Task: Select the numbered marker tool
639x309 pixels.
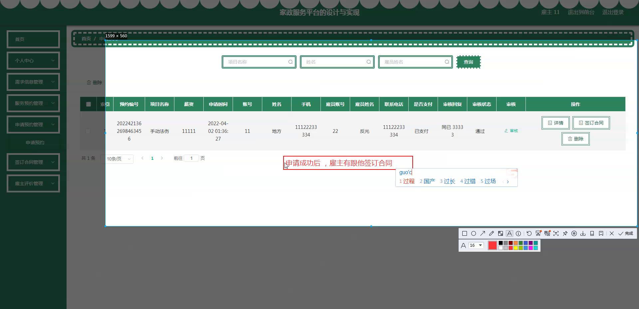Action: point(518,233)
